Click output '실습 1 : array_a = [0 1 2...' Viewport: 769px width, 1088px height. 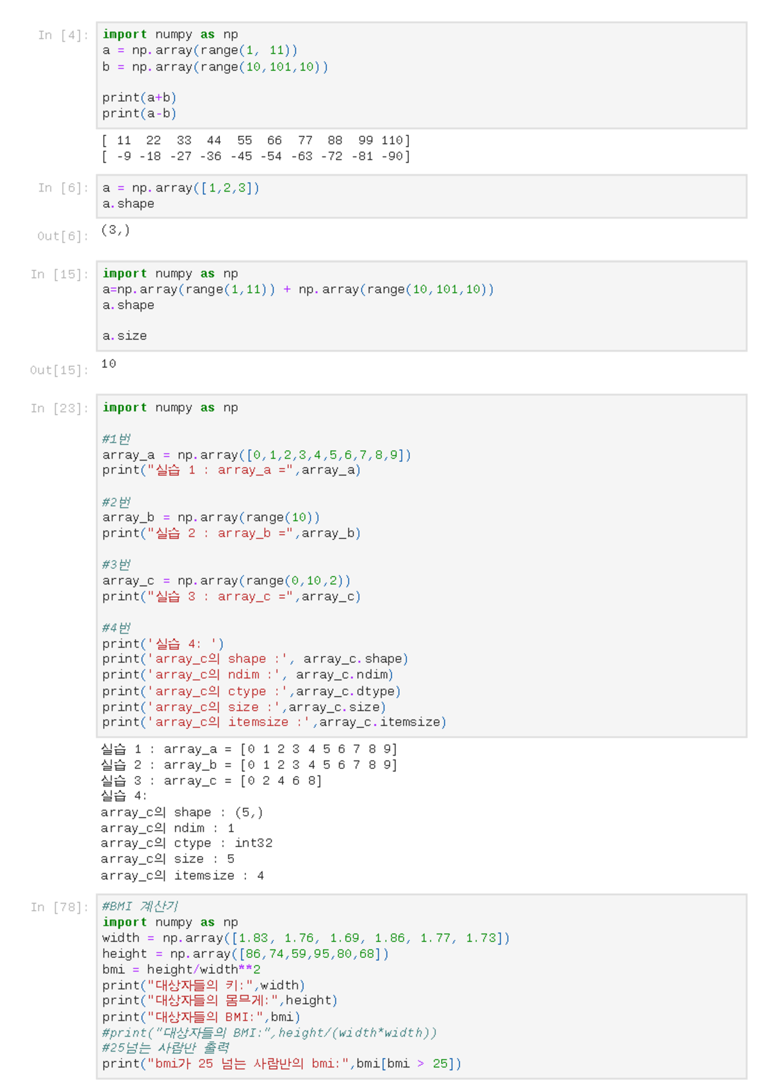coord(249,749)
